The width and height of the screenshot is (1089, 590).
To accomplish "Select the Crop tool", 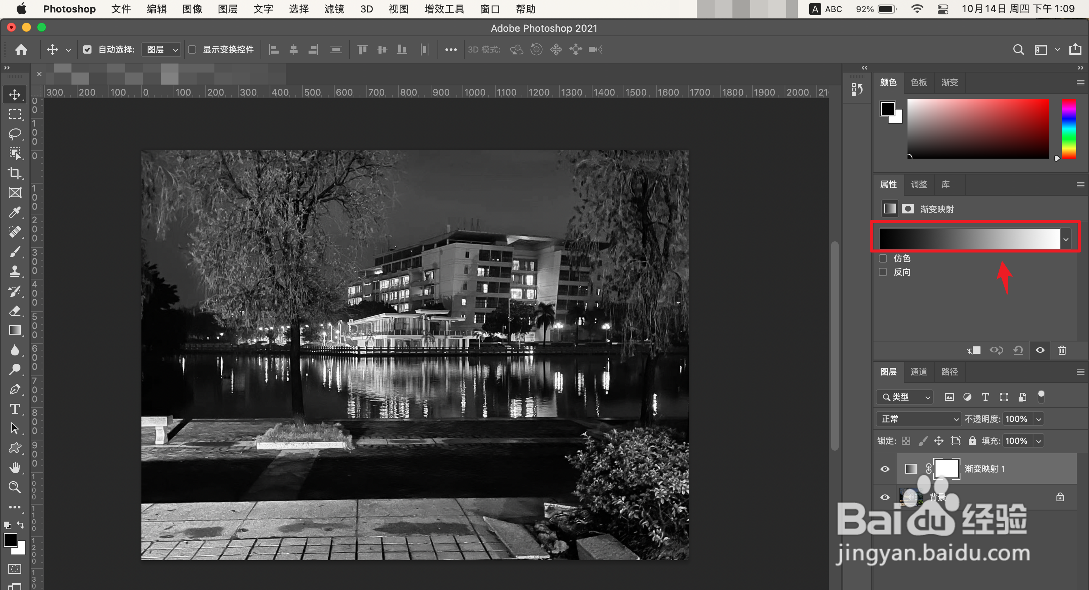I will pyautogui.click(x=15, y=173).
